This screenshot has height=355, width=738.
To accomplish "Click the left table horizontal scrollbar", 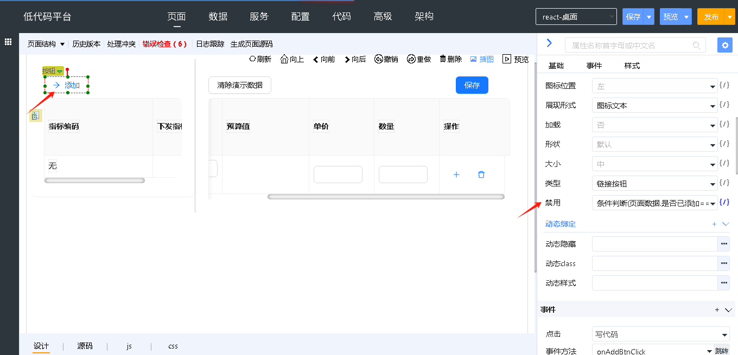I will [94, 180].
